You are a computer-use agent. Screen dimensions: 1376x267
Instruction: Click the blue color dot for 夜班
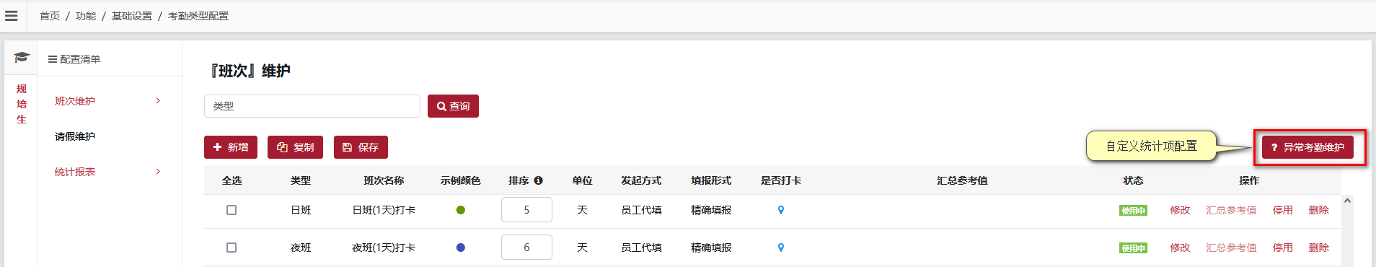point(461,248)
